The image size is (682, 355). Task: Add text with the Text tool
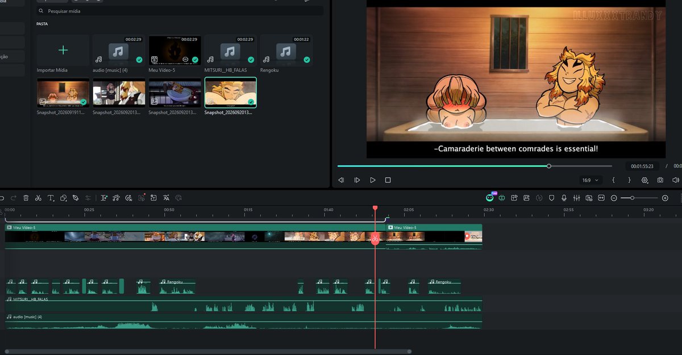[x=51, y=198]
